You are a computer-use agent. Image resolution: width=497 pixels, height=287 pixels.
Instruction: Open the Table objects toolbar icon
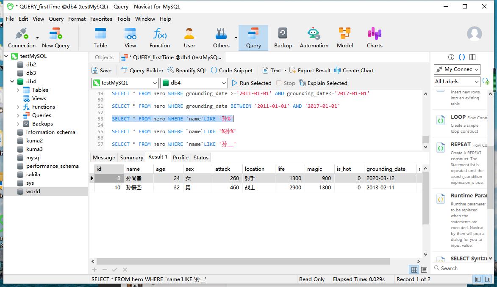(100, 38)
